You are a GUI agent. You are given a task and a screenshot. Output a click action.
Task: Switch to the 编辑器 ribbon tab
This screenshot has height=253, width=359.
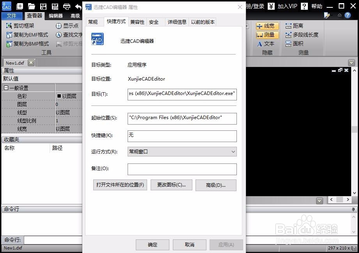click(56, 16)
